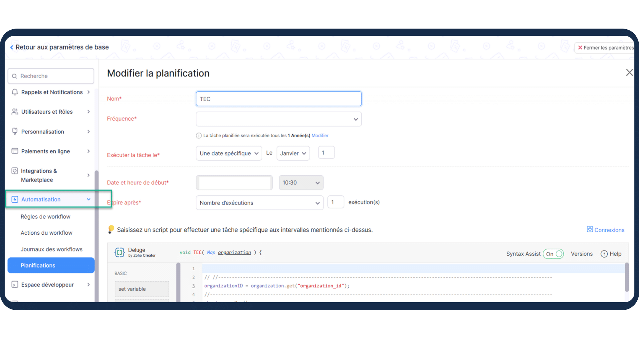Open the Janvier month dropdown
This screenshot has height=359, width=639.
pos(293,153)
